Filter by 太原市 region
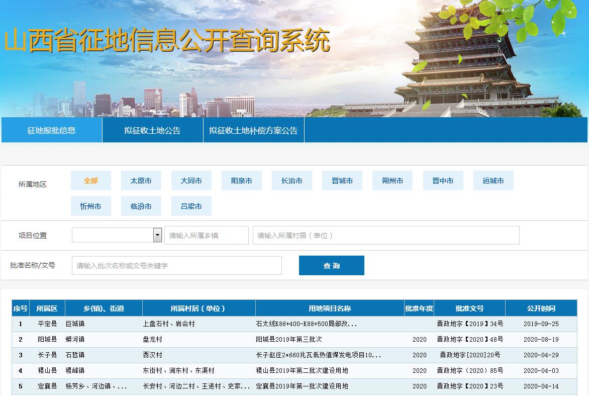 point(141,181)
